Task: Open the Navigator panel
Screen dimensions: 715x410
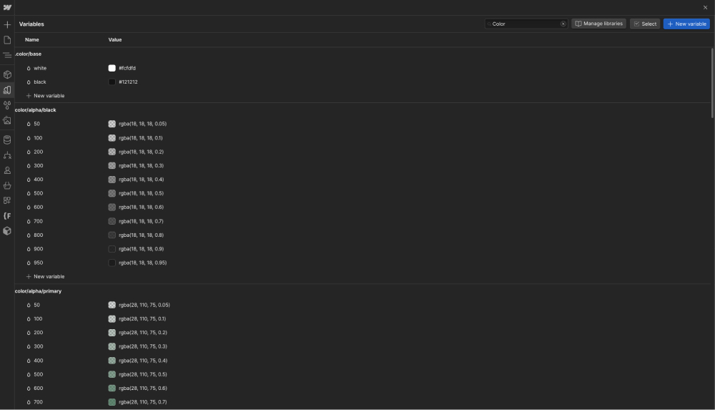Action: point(7,55)
